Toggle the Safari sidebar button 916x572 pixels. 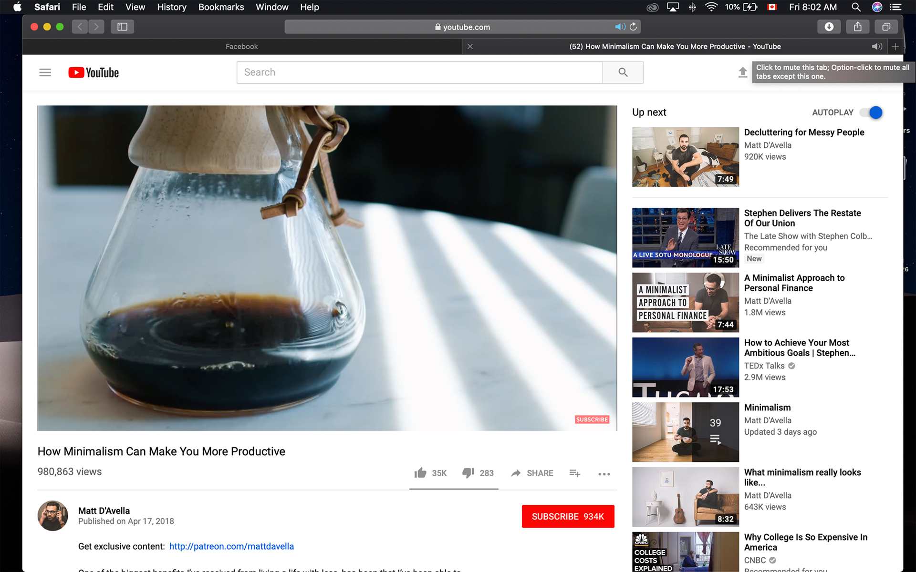(122, 27)
